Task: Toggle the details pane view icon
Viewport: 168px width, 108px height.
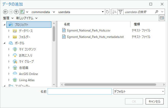Action: pyautogui.click(x=162, y=18)
